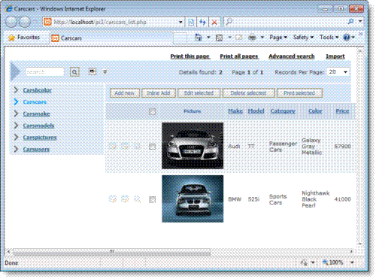Click the browser Forward button
The width and height of the screenshot is (376, 279).
point(25,22)
